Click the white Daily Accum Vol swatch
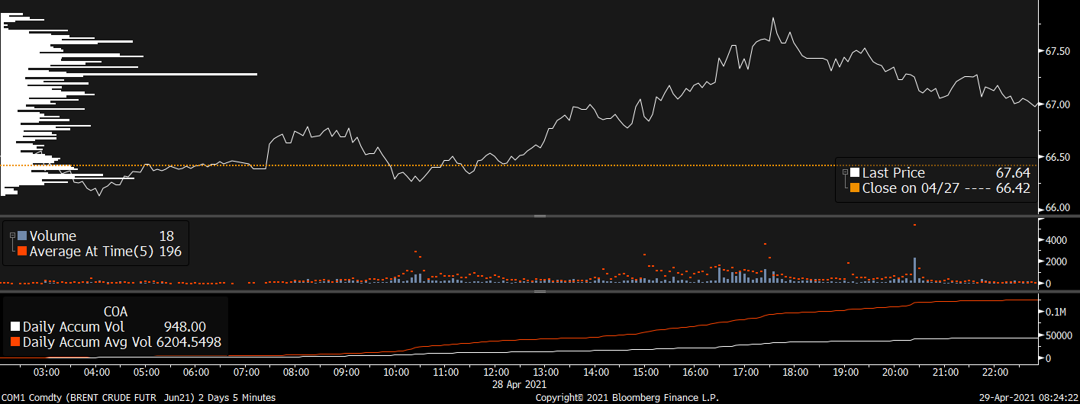Viewport: 1080px width, 404px height. tap(15, 327)
